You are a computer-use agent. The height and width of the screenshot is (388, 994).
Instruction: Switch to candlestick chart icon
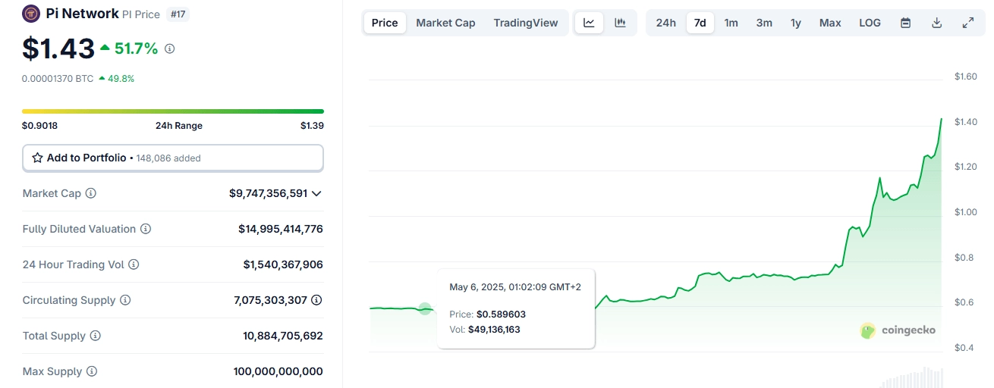620,23
